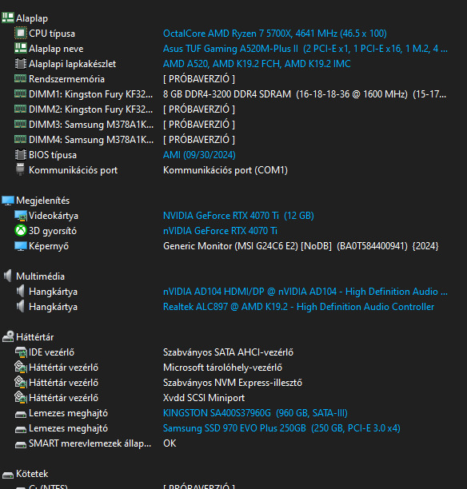Screen dimensions: 467x489
Task: Click the Rendszermemória RAM icon
Action: point(21,78)
